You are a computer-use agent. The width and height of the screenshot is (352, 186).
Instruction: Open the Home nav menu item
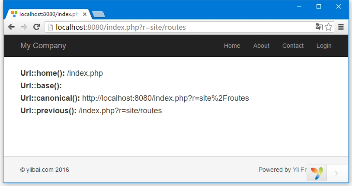[232, 46]
